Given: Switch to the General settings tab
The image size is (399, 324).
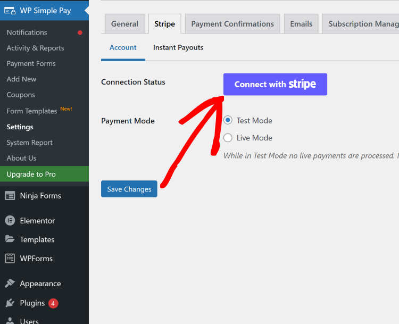Looking at the screenshot, I should pyautogui.click(x=124, y=23).
